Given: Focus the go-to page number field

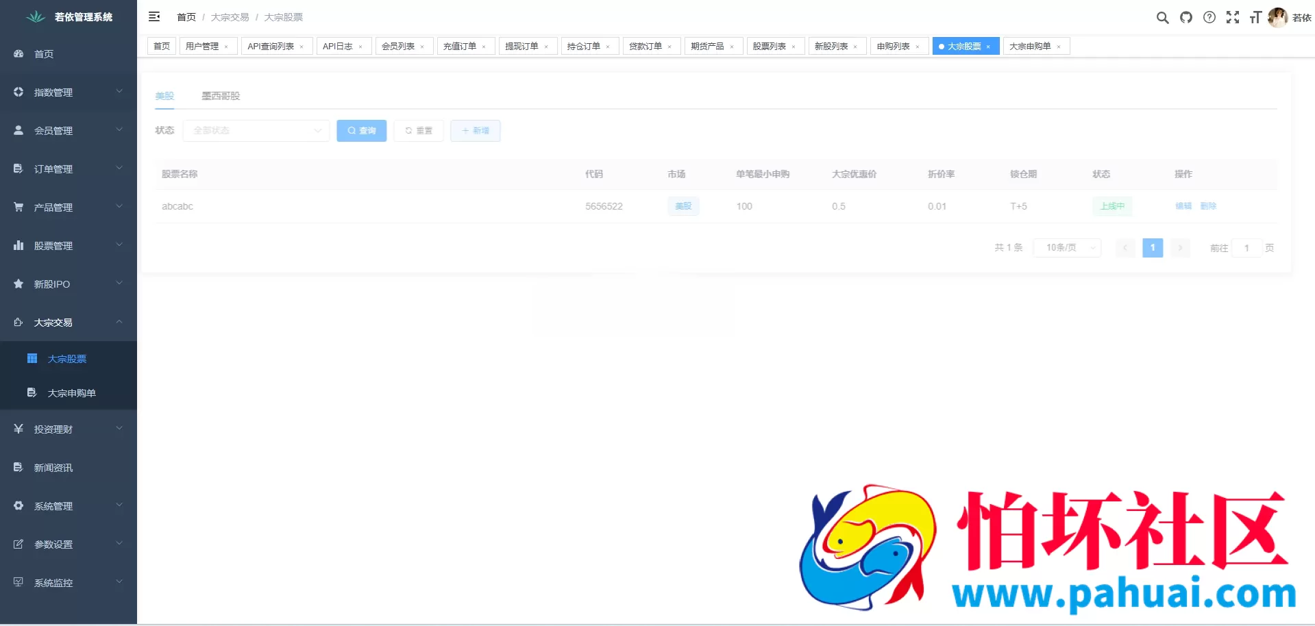Looking at the screenshot, I should [1246, 248].
